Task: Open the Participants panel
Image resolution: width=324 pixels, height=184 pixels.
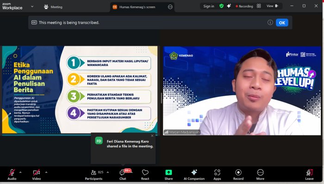Action: (x=93, y=175)
